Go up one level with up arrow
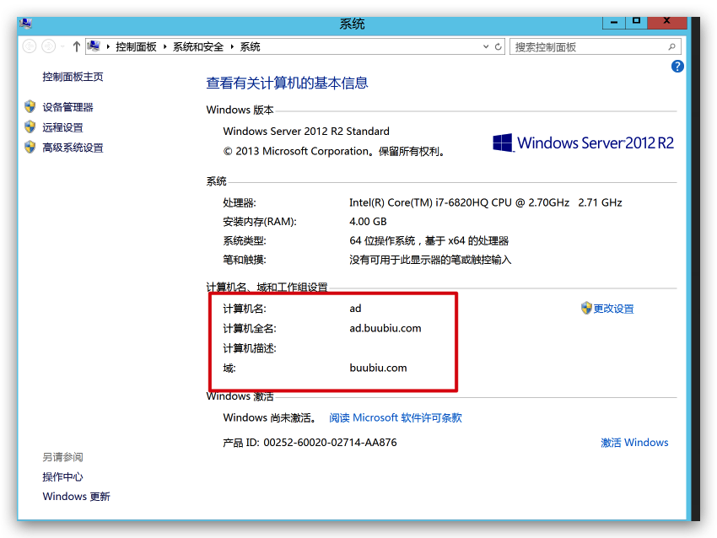This screenshot has height=538, width=717. tap(76, 47)
